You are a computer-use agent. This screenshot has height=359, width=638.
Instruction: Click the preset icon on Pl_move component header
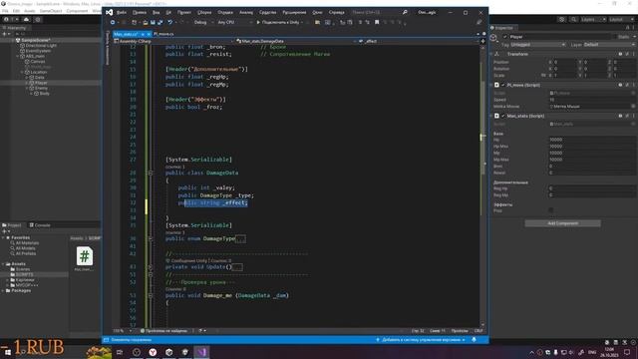click(627, 85)
